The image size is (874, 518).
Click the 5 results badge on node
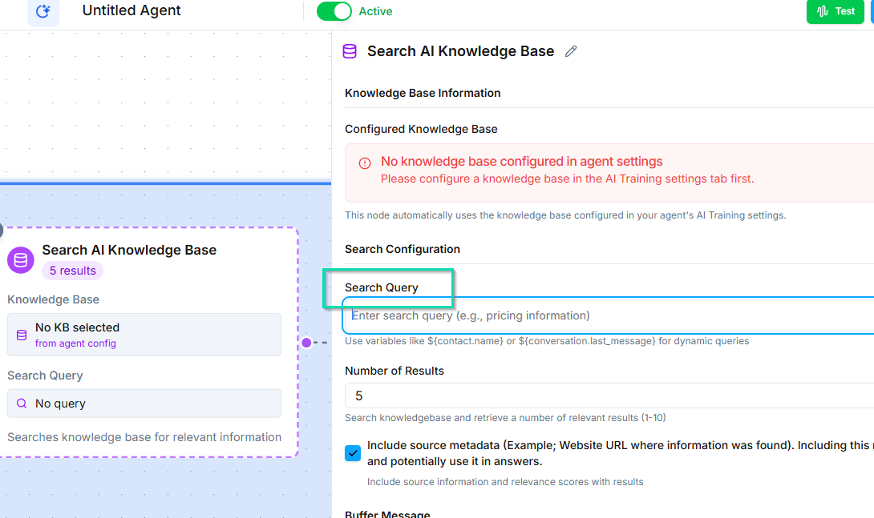(x=73, y=271)
